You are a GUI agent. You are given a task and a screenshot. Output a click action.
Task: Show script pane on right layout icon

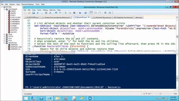coord(95,13)
